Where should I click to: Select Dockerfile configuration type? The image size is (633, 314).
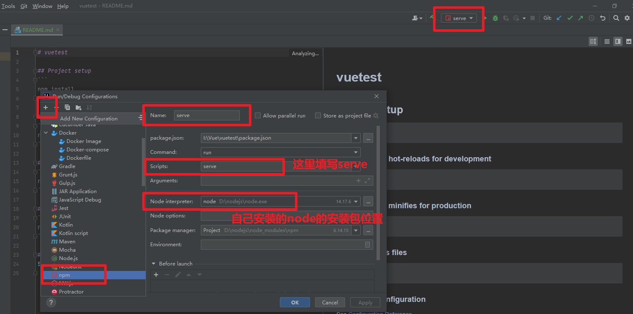pos(79,158)
